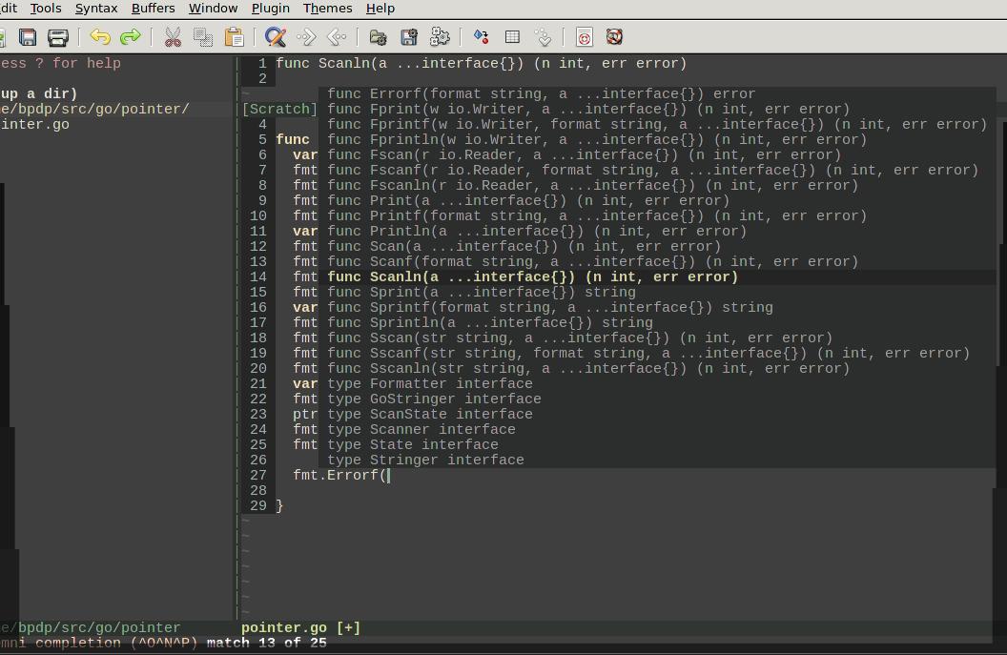Click the Copy icon in toolbar
Image resolution: width=1007 pixels, height=655 pixels.
point(203,37)
